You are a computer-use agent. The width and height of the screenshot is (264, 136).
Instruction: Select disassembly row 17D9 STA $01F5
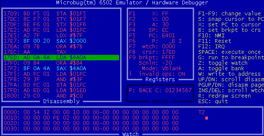pos(45,14)
